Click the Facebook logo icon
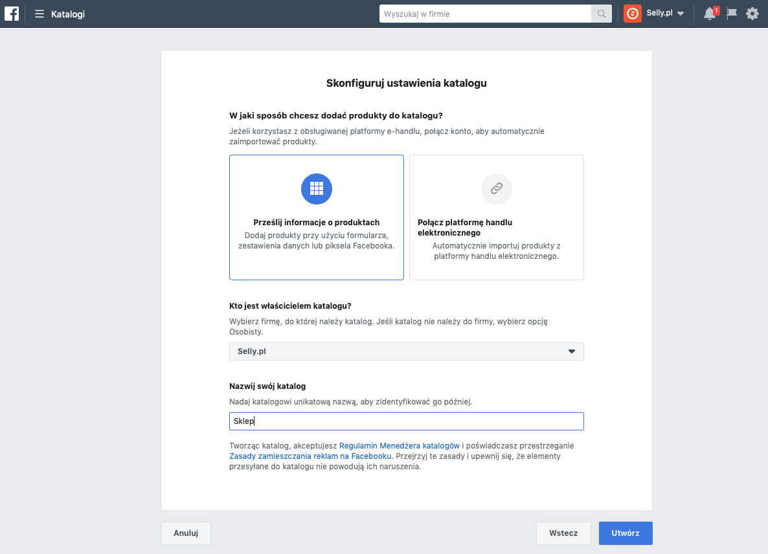 coord(12,14)
